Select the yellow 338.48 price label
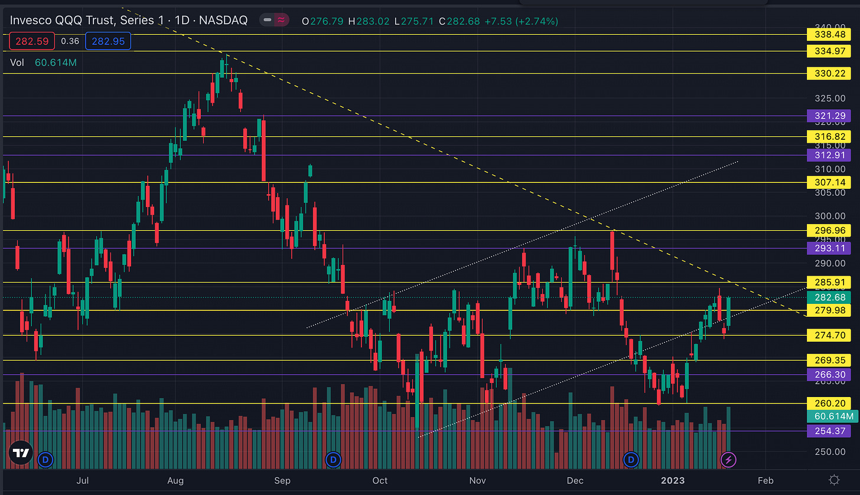Screen dimensions: 860x495 coord(830,35)
